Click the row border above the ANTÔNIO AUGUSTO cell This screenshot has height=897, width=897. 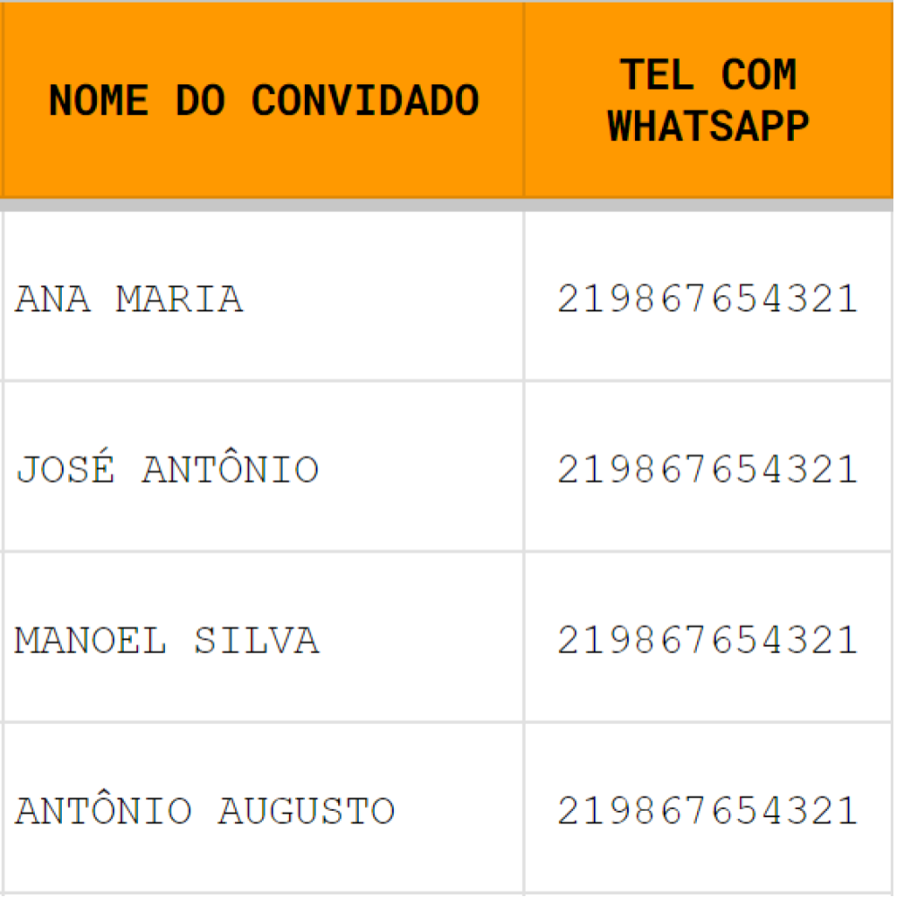click(x=263, y=722)
